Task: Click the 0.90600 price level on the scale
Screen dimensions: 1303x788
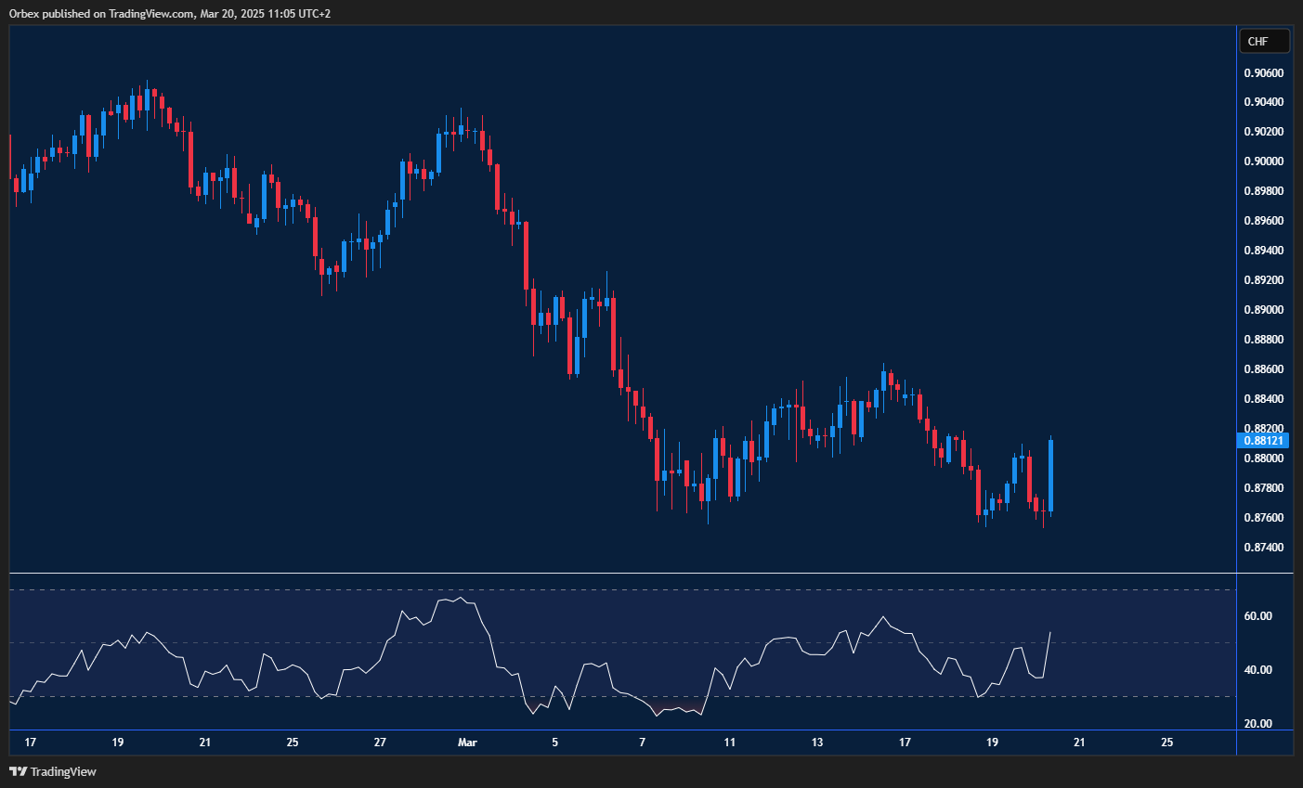Action: pyautogui.click(x=1262, y=71)
